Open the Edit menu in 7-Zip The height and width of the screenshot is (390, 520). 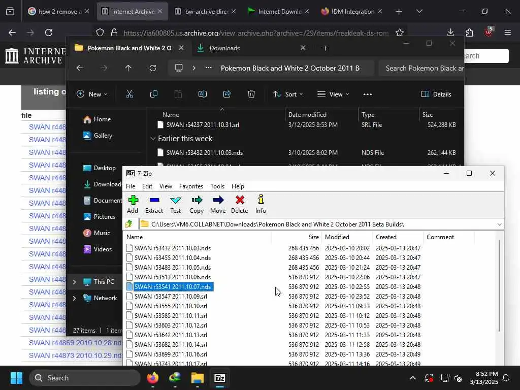click(147, 186)
